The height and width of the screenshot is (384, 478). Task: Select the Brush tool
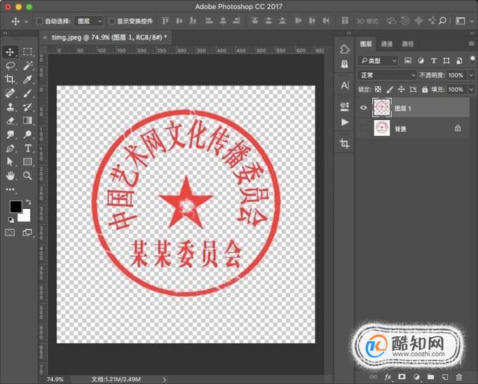pyautogui.click(x=27, y=93)
